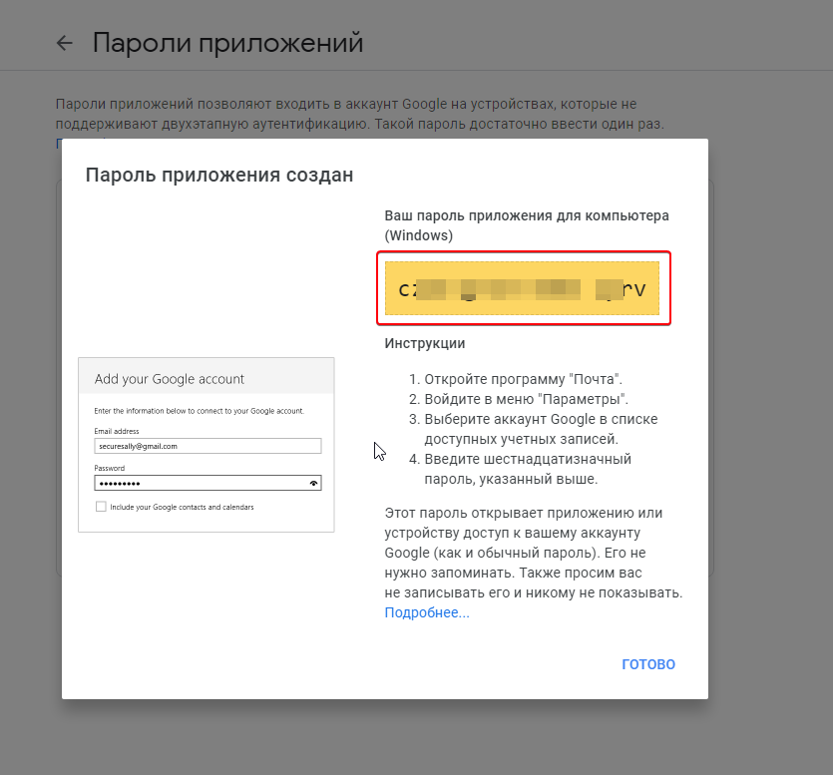This screenshot has width=833, height=775.
Task: Click the paragraph starting Этот пароль открывает приложению
Action: click(x=534, y=553)
